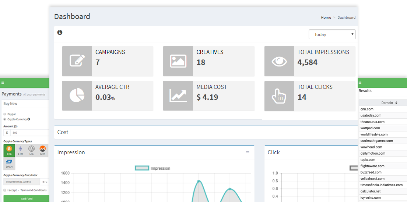Click the BTC unit label in calculator
407x202 pixels.
45,181
